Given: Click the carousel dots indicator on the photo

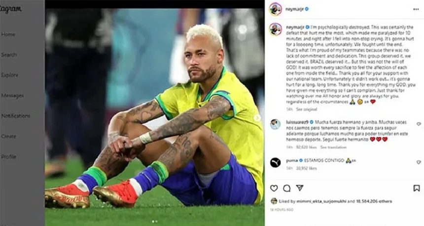Looking at the screenshot, I should coord(155,222).
